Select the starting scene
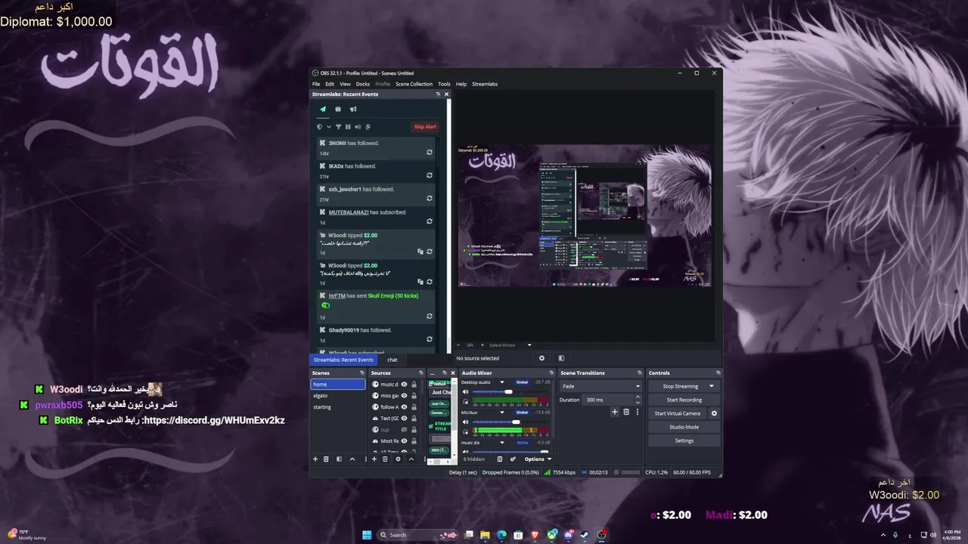 (x=337, y=407)
